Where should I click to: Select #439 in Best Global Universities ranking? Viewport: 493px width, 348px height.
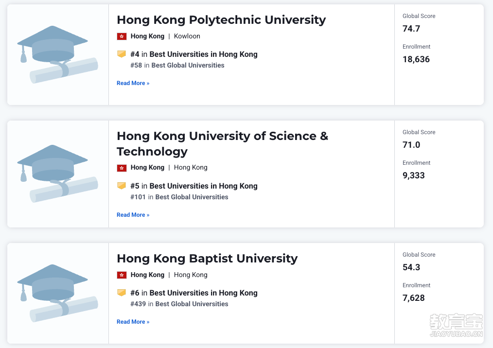(x=179, y=304)
